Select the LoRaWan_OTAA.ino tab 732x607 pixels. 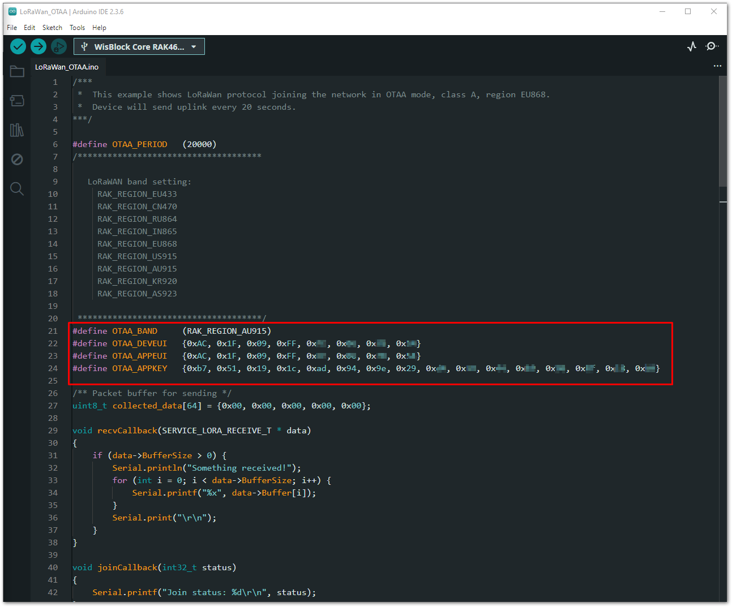(67, 66)
